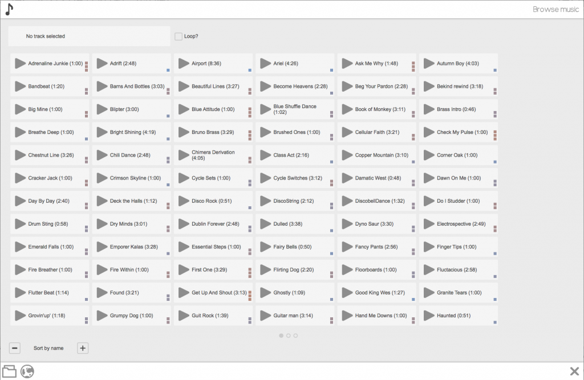Screen dimensions: 584x380
Task: Click the minus button next to sort options
Action: tap(14, 348)
